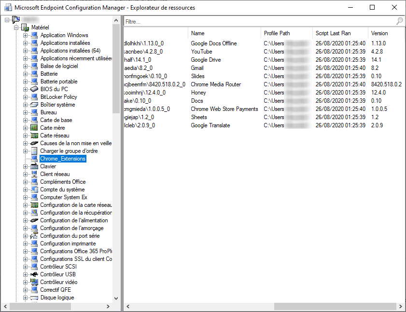Select the Chrome Media Router row
The width and height of the screenshot is (406, 312).
pos(264,84)
